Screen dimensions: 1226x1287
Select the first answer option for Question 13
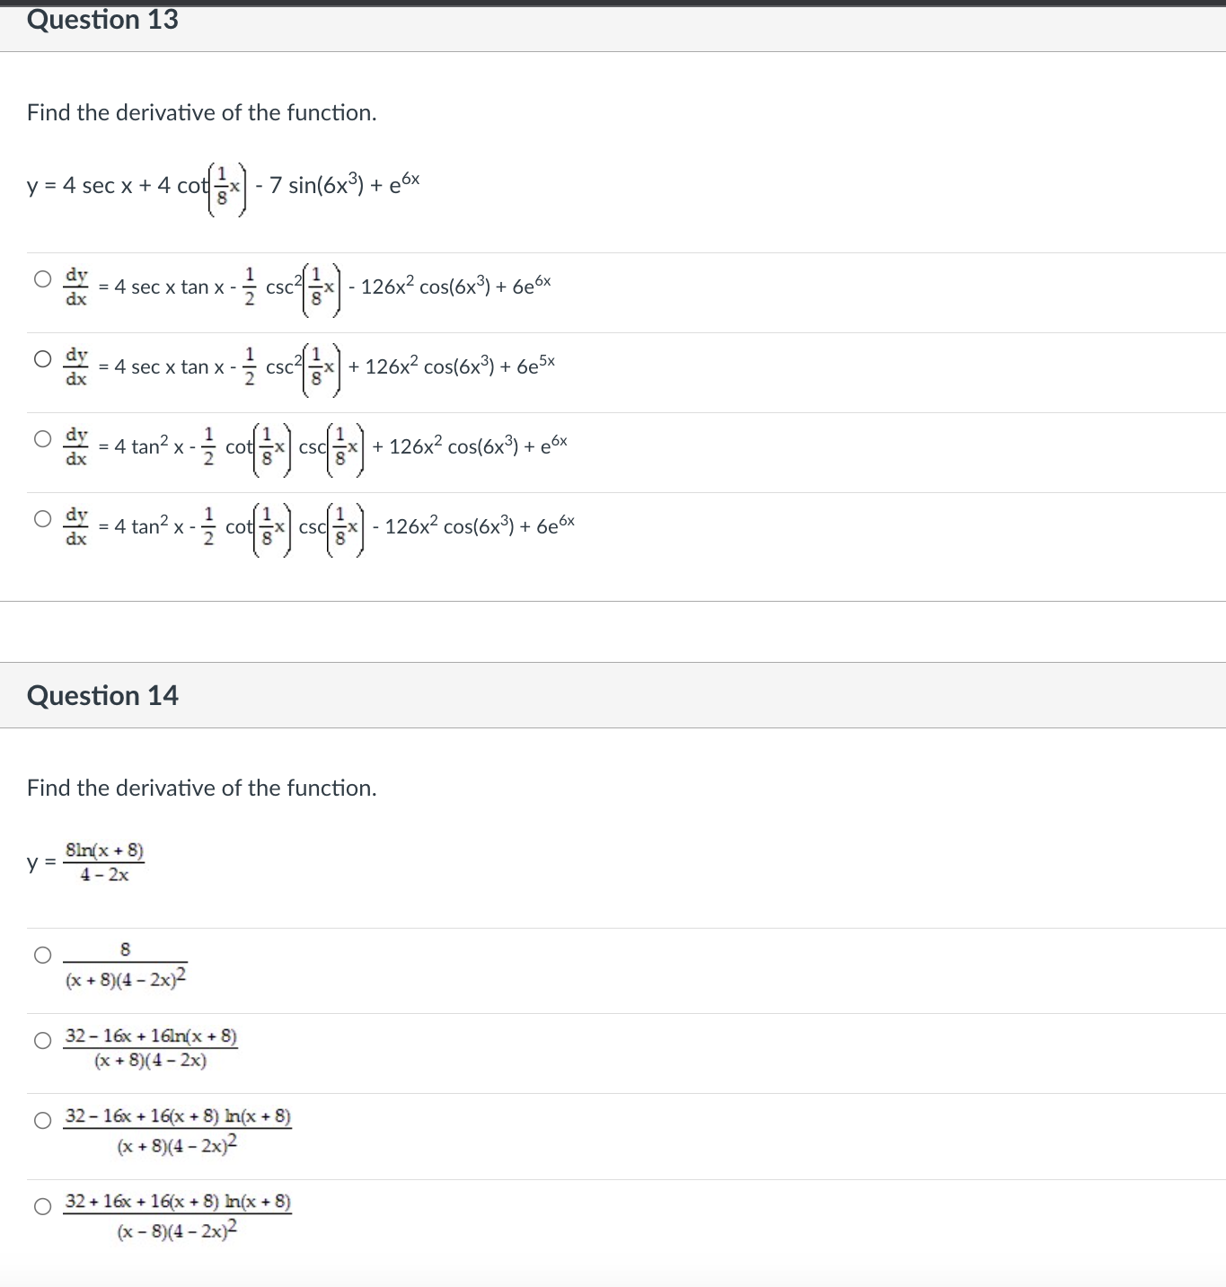tap(42, 278)
